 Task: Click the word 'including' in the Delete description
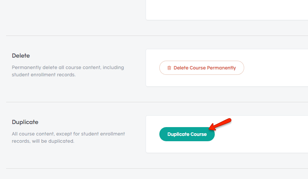point(113,68)
